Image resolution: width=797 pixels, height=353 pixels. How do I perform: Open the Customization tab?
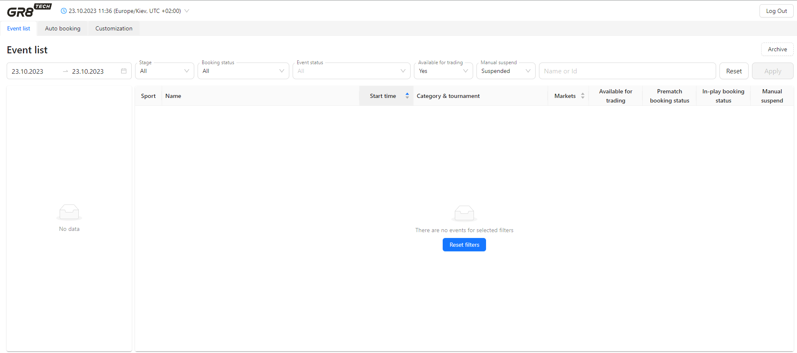coord(114,28)
